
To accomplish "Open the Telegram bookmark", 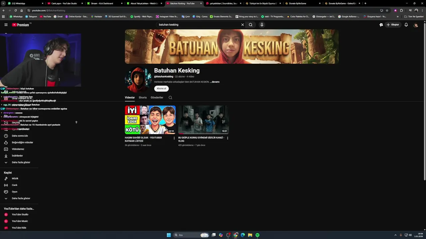I will (31, 16).
